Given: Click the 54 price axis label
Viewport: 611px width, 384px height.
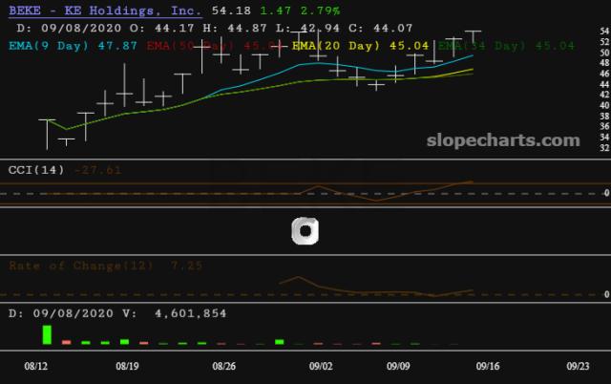Looking at the screenshot, I should pyautogui.click(x=604, y=32).
